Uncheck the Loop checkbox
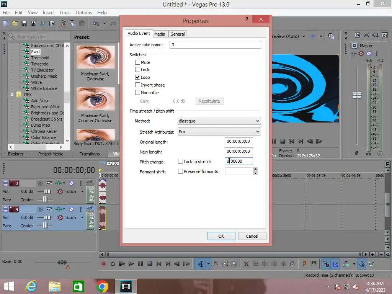 [x=137, y=77]
